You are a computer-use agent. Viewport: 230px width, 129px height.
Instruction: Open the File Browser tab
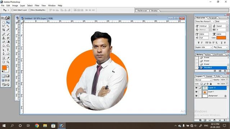click(142, 11)
